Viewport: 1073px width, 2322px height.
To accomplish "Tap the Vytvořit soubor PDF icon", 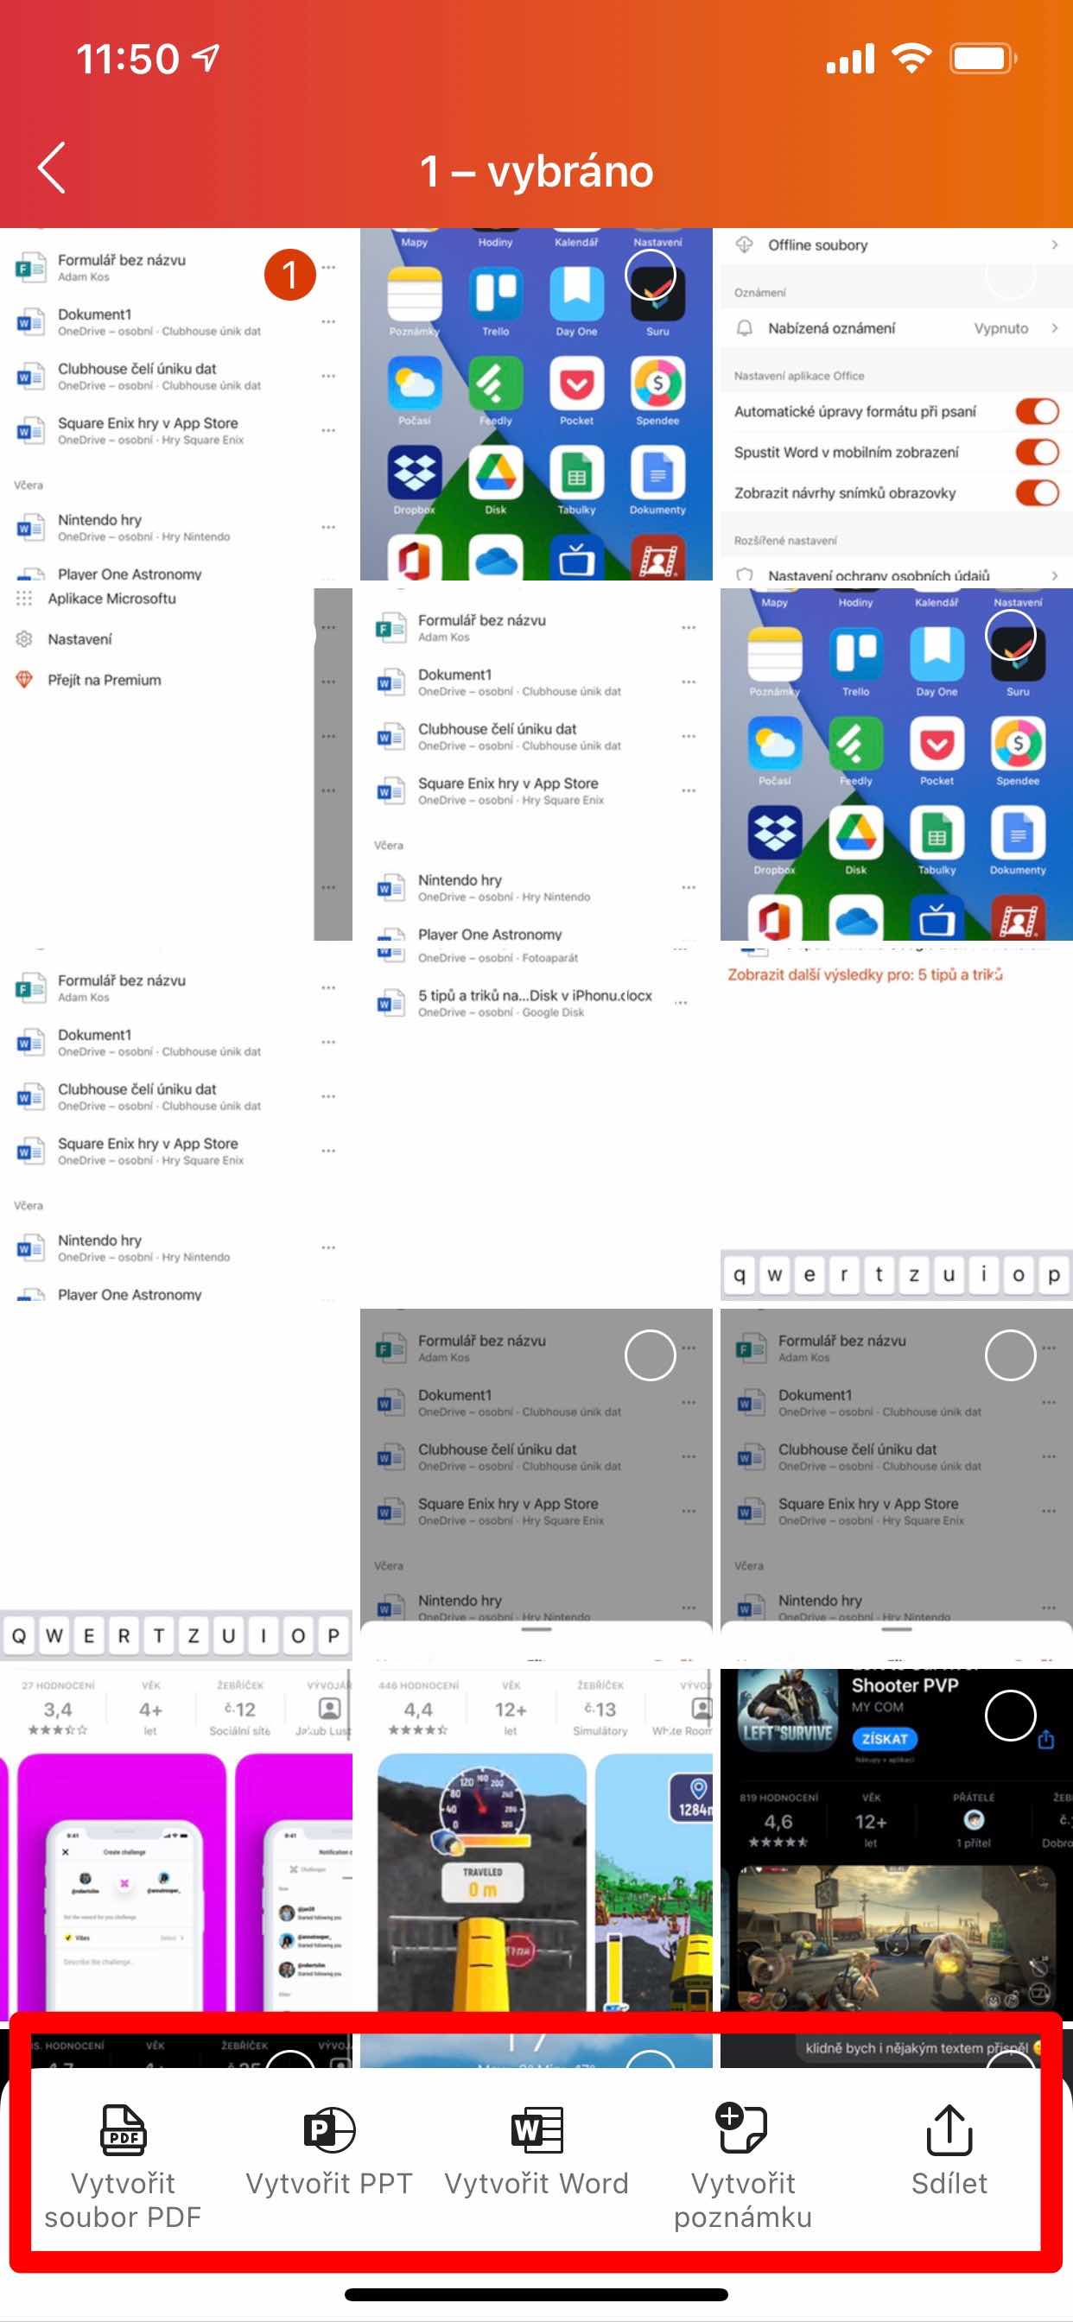I will 123,2130.
